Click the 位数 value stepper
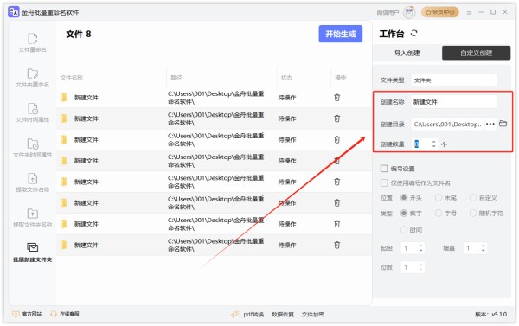The image size is (519, 326). pos(413,267)
